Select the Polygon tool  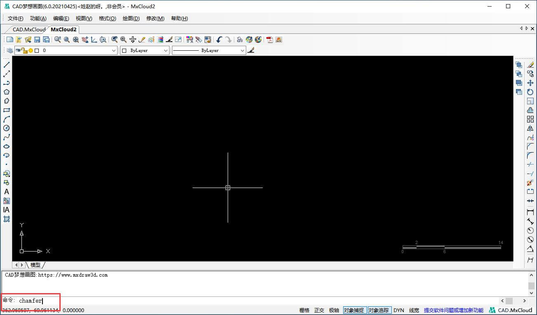click(x=7, y=92)
